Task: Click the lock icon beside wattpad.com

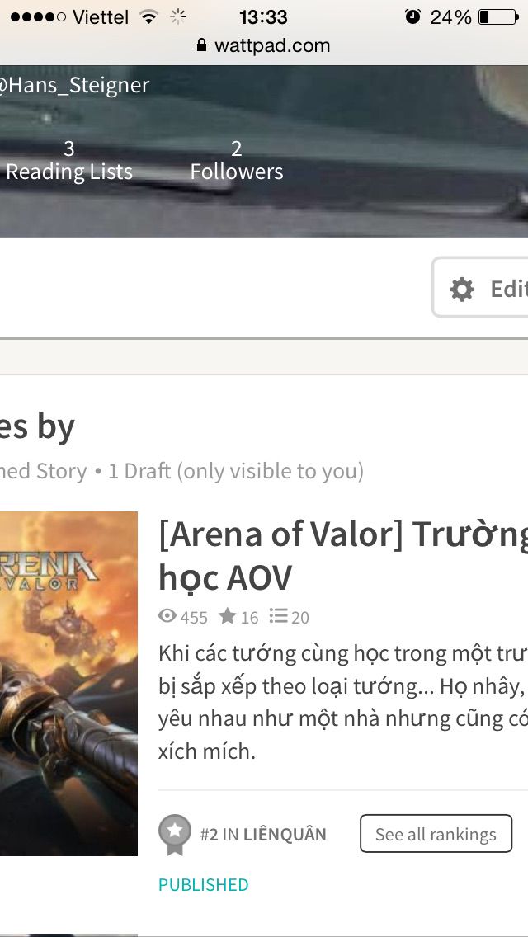Action: pyautogui.click(x=201, y=45)
